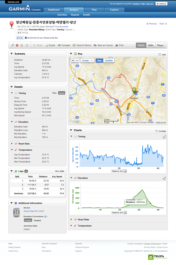Screen dimensions: 176x265
Task: Open Display Preferences link in footer
Action: pos(152,244)
